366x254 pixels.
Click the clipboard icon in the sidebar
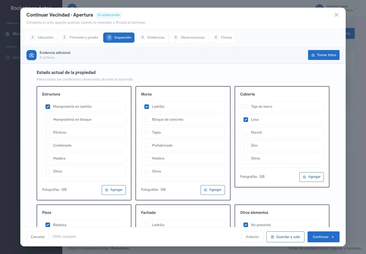tap(7, 34)
